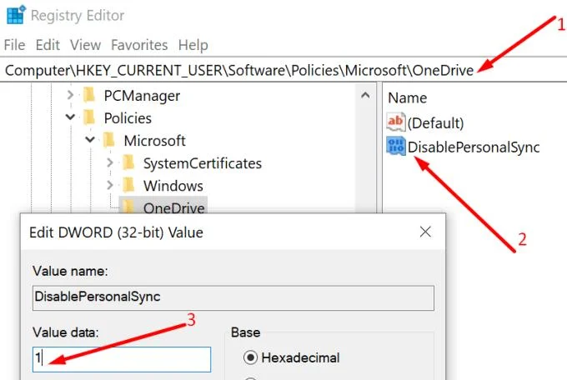Select the Windows tree entry
The height and width of the screenshot is (380, 567).
point(173,186)
